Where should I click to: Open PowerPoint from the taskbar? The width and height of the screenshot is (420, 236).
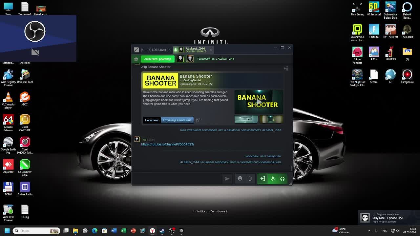133,231
